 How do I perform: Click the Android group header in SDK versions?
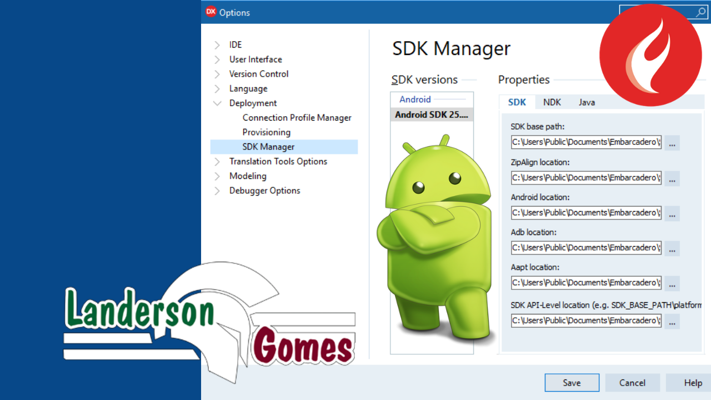[x=415, y=99]
